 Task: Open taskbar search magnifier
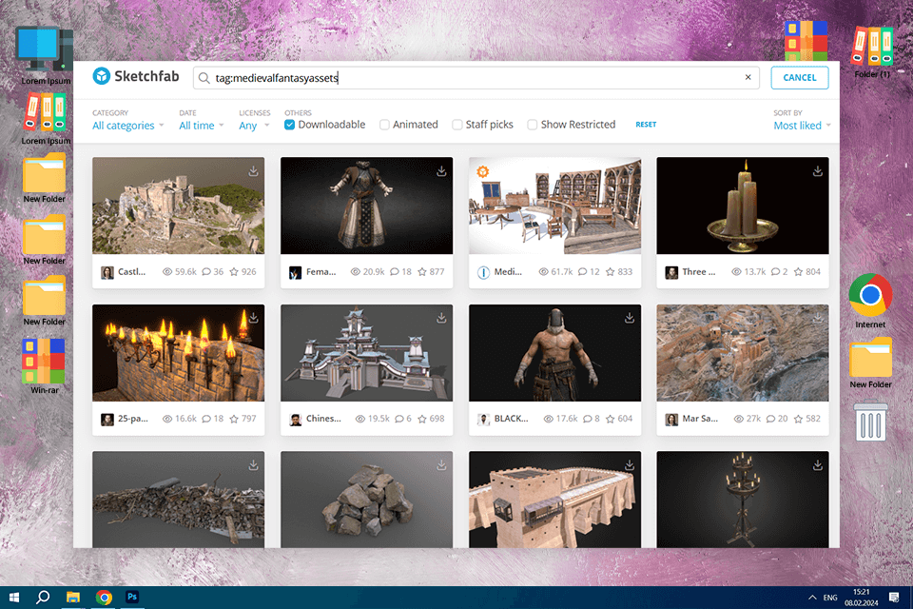43,598
